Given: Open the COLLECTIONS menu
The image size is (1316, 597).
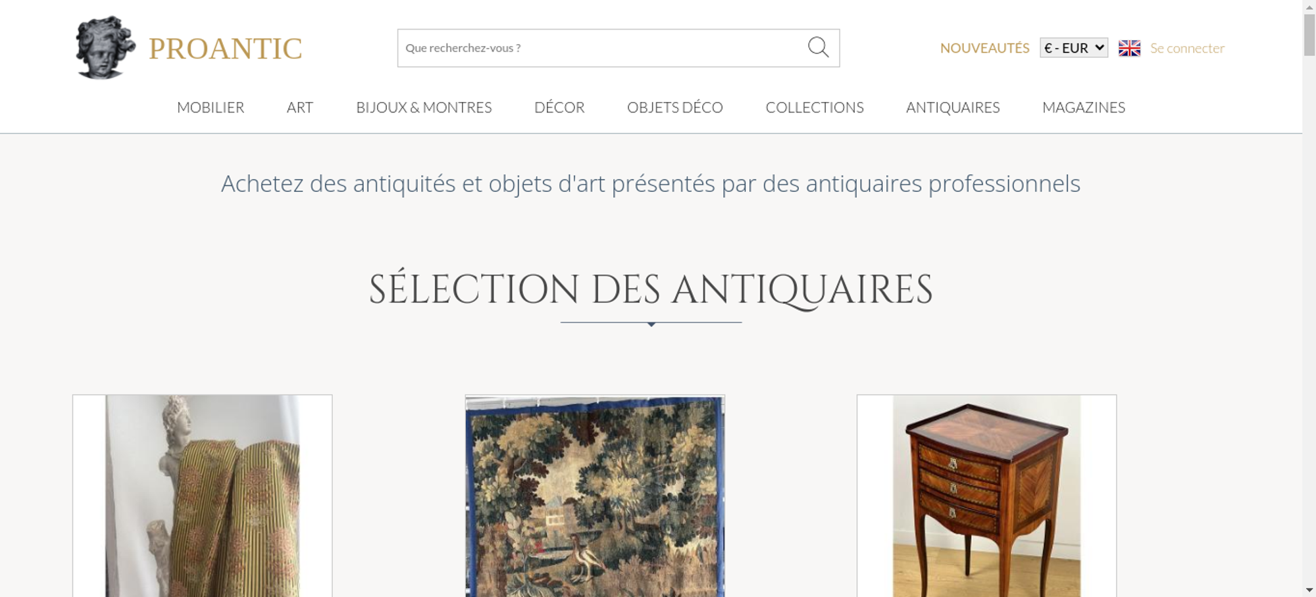Looking at the screenshot, I should pyautogui.click(x=815, y=107).
